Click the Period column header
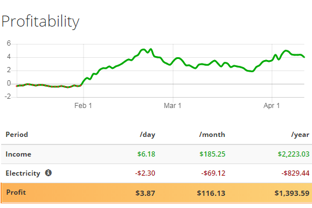 (x=17, y=135)
